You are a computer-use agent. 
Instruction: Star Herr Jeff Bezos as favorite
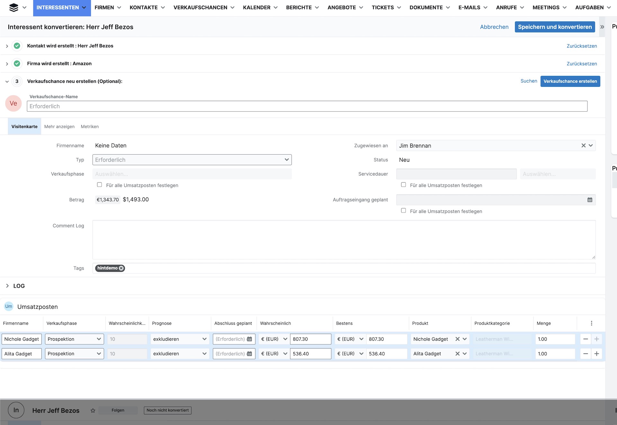(x=93, y=411)
